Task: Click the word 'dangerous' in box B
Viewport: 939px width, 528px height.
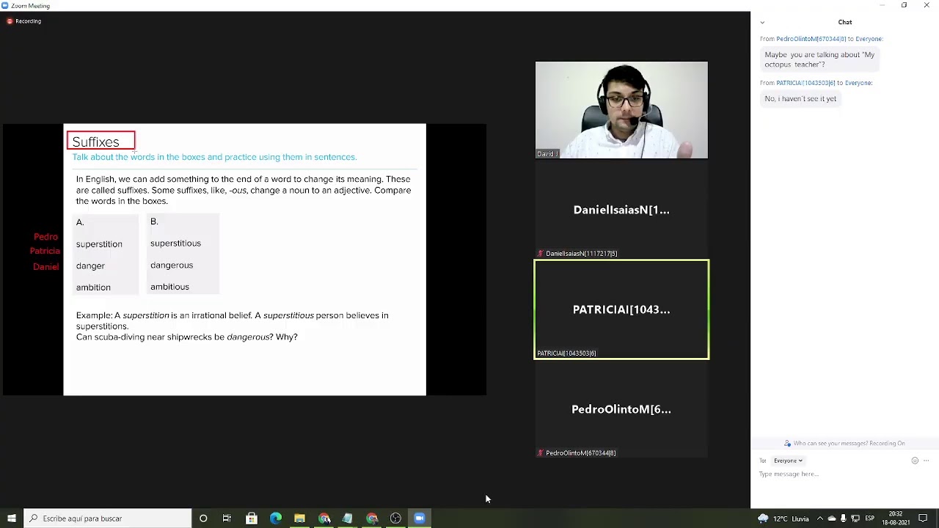Action: (172, 265)
